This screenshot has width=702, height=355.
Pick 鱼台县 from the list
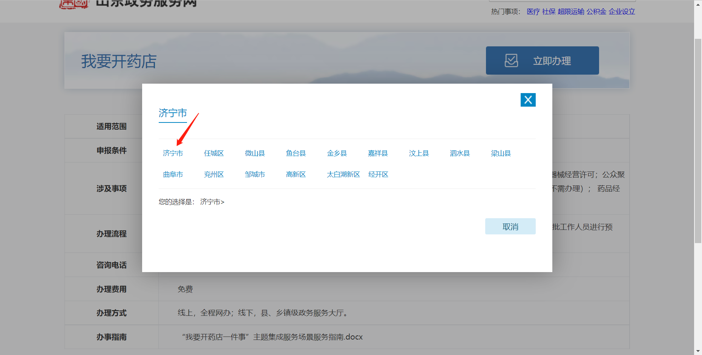click(296, 153)
